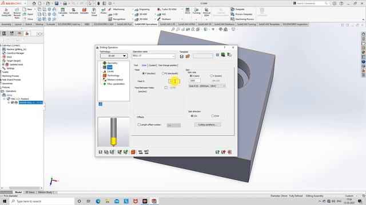Launch Simulate from ribbon
Screen dimensions: 366x205
(x=84, y=11)
